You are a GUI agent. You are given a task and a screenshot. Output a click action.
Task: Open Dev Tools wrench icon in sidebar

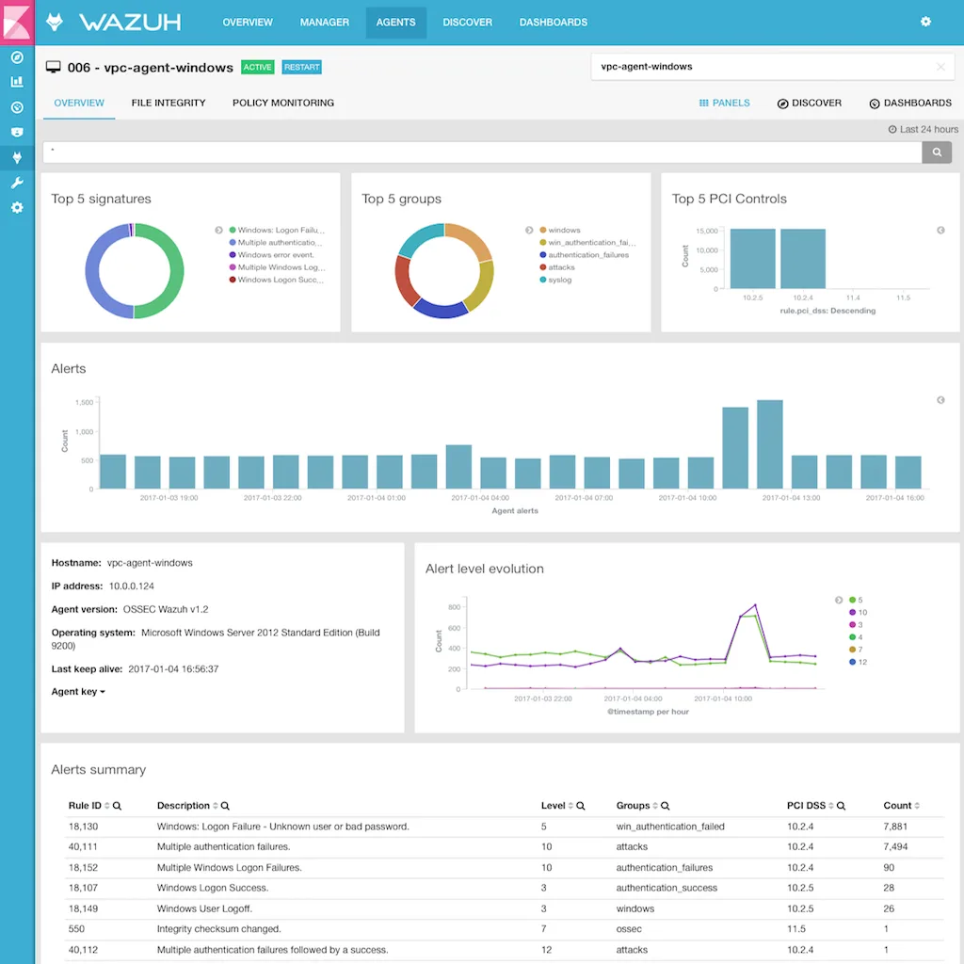point(17,183)
